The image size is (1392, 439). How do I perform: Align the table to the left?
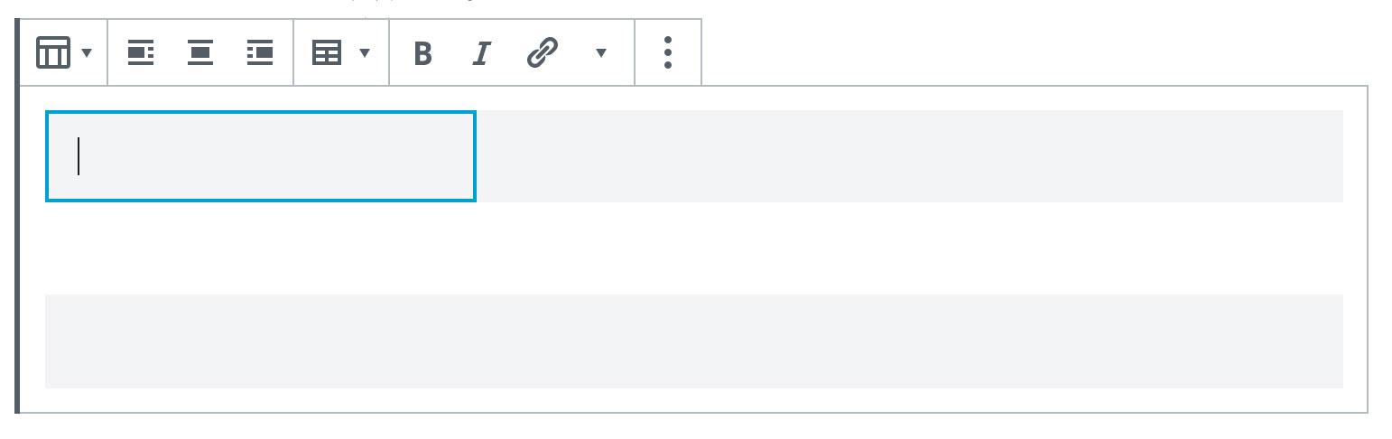(140, 53)
